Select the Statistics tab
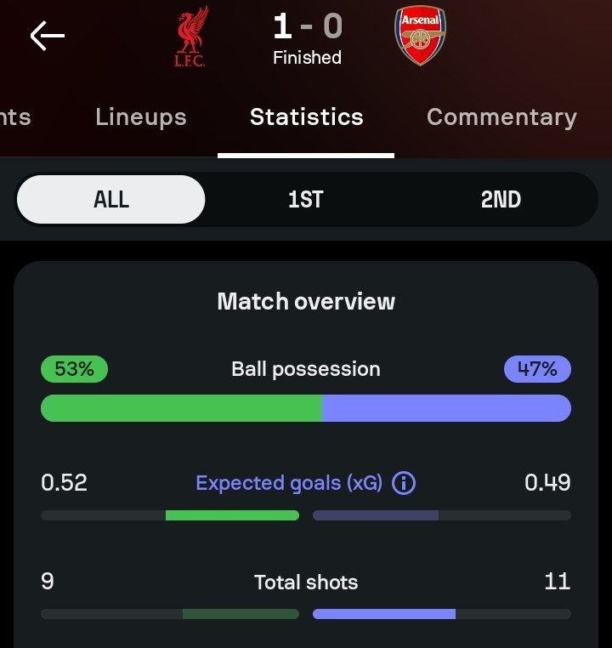 click(x=306, y=117)
